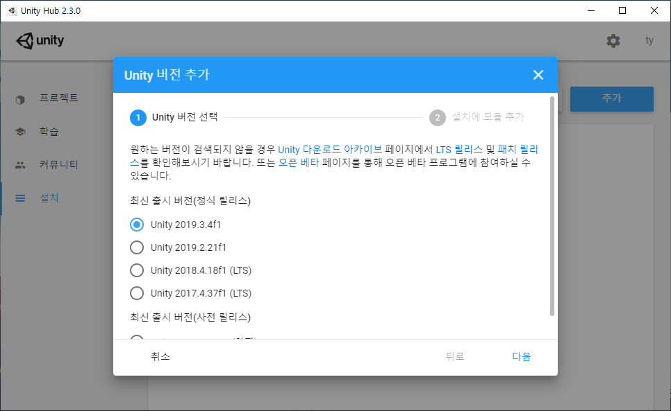Click step 1 circle Unity 버전 선택
Image resolution: width=671 pixels, height=411 pixels.
(x=138, y=117)
